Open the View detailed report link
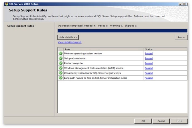Viewport: 192px width, 128px height. click(x=70, y=42)
